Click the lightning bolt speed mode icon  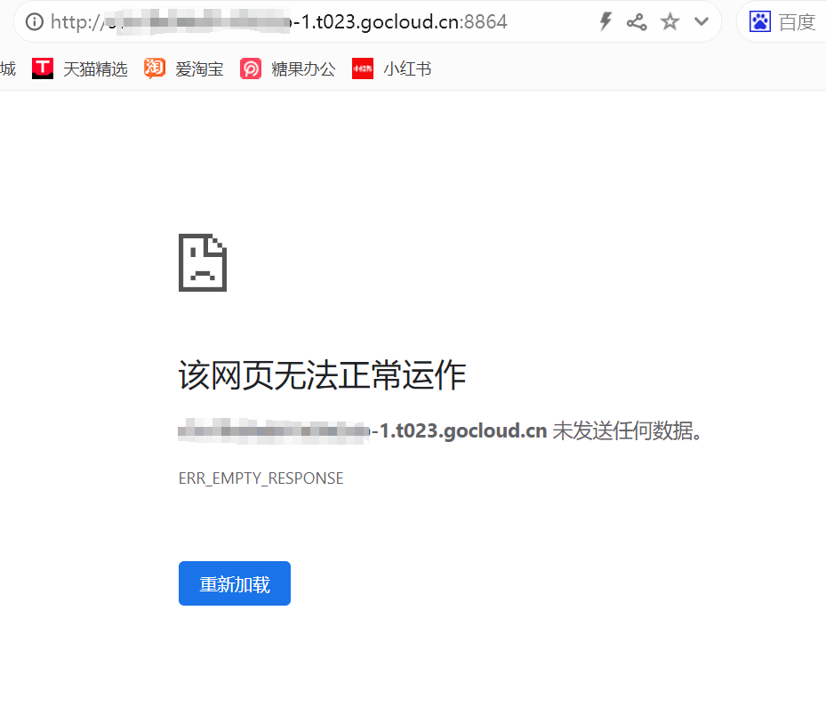605,22
